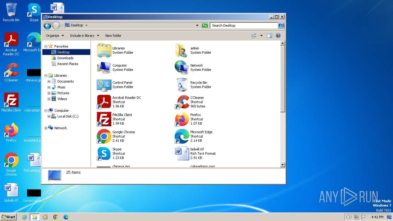The width and height of the screenshot is (393, 221).
Task: Select the Firefox desktop shortcut
Action: click(x=11, y=133)
